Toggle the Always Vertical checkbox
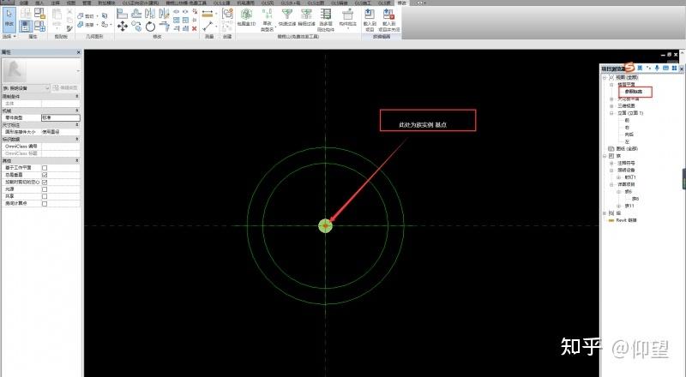686x377 pixels. (x=45, y=175)
